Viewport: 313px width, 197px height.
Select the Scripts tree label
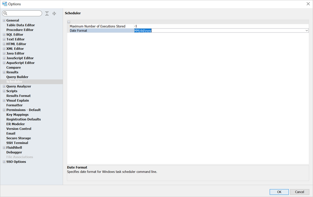coord(12,91)
